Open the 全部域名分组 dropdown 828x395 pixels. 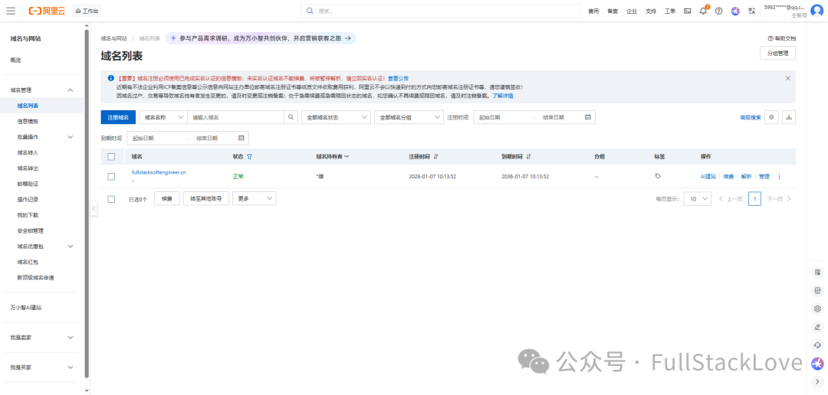click(409, 117)
